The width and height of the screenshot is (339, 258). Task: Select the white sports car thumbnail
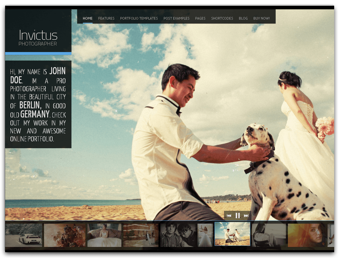coord(23,235)
